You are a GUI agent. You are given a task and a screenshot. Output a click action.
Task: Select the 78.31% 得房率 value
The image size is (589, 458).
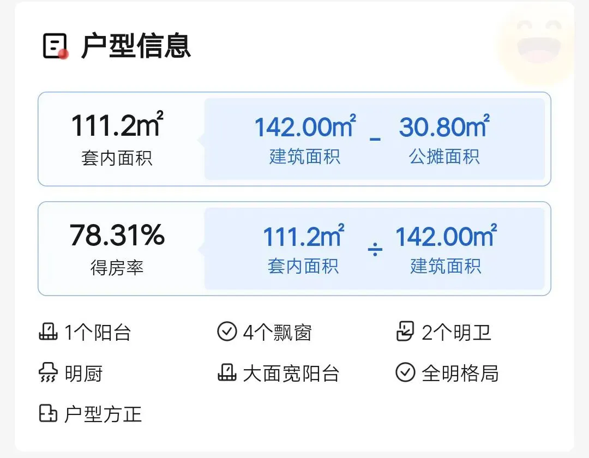click(117, 236)
